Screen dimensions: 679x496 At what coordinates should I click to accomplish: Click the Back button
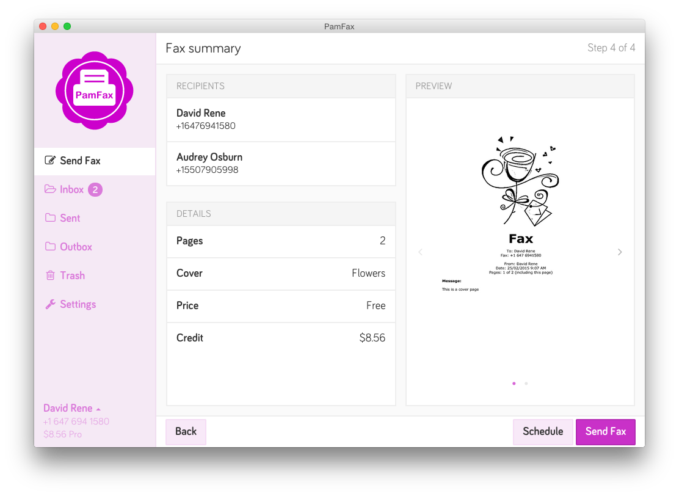[186, 431]
